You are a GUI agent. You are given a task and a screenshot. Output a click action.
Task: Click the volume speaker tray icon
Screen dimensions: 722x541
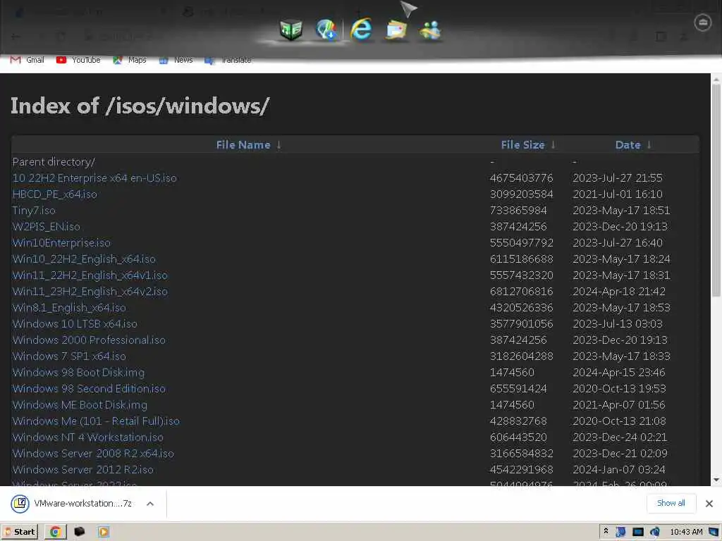(654, 532)
